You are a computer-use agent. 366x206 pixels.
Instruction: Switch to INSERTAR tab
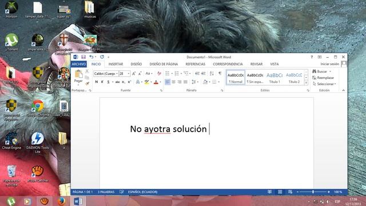(116, 64)
